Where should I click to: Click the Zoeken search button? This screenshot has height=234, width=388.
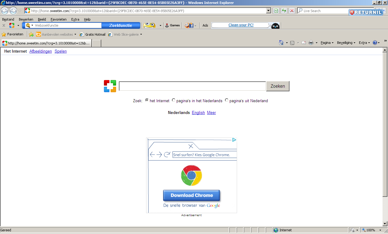[x=278, y=86]
